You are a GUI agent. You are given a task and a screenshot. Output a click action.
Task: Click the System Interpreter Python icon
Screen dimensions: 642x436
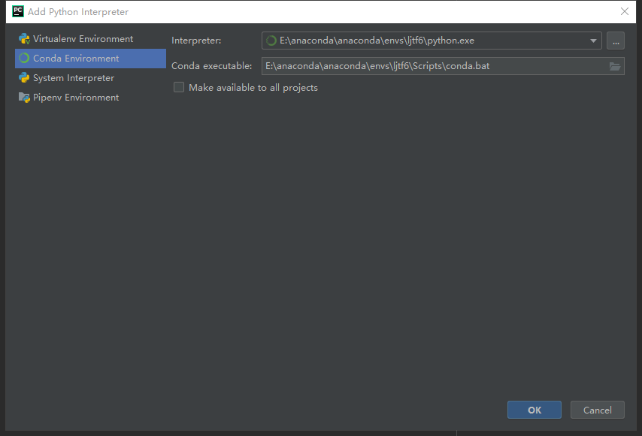point(25,77)
